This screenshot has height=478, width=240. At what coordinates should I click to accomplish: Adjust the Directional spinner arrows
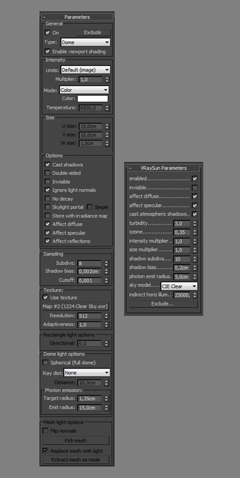pyautogui.click(x=106, y=344)
